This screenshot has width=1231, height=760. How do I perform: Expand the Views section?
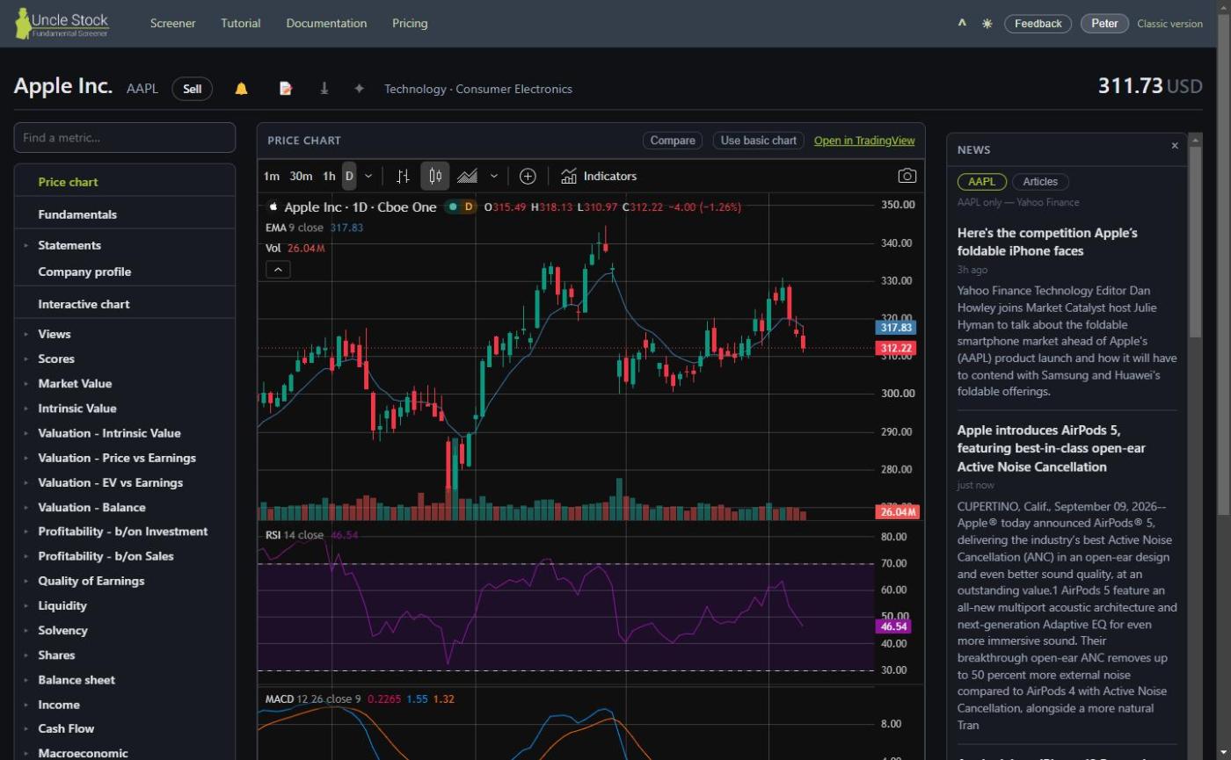pyautogui.click(x=55, y=334)
